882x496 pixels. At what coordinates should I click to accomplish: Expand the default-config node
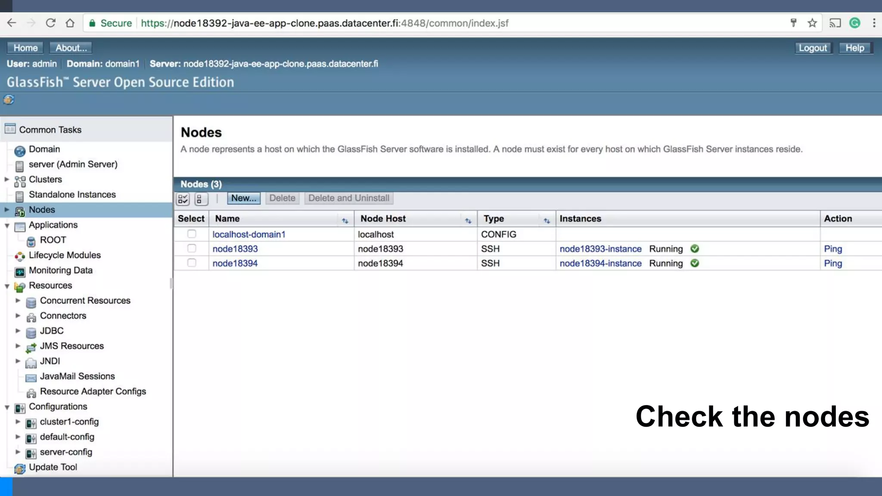[18, 437]
